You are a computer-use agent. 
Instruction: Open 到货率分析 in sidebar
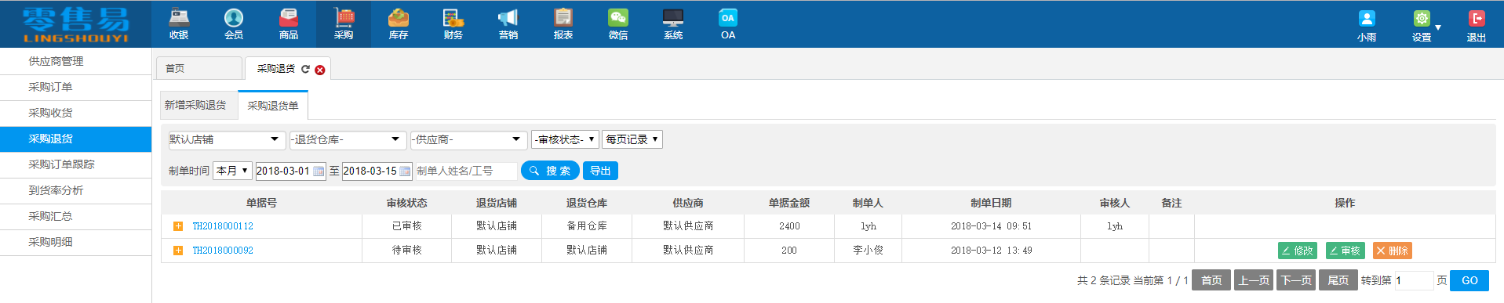click(x=75, y=190)
